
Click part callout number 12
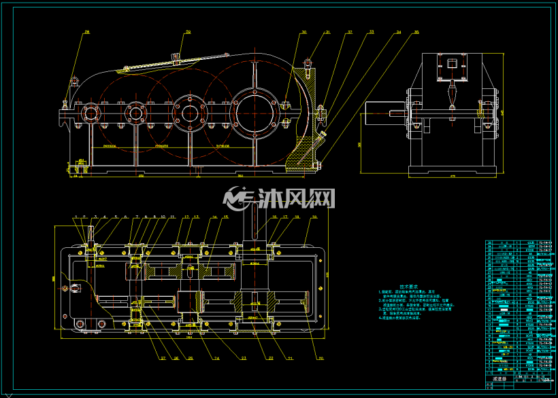coord(187,217)
